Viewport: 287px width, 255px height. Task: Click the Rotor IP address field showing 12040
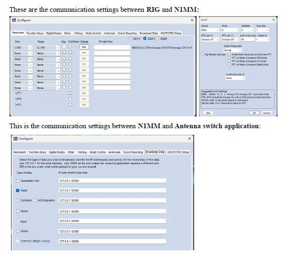click(112, 221)
